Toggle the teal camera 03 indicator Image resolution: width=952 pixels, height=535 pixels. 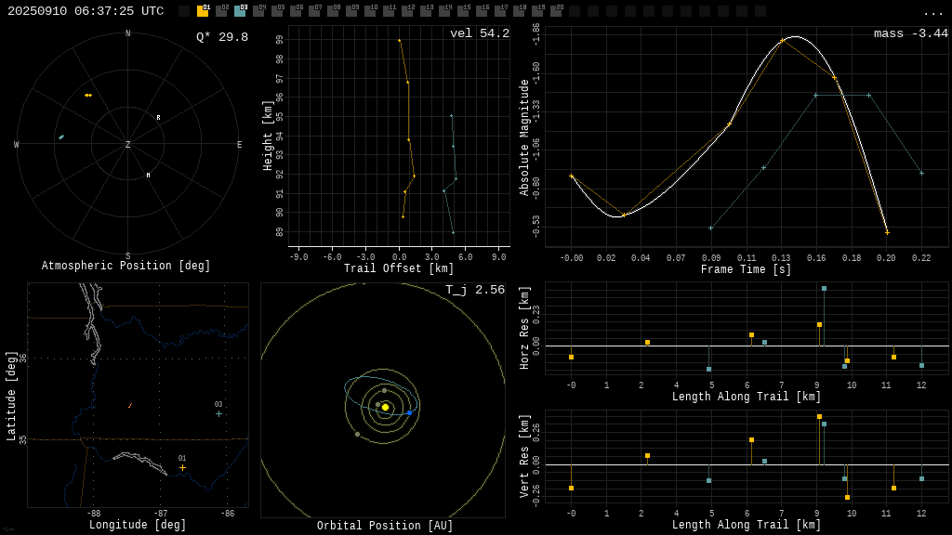pos(240,11)
